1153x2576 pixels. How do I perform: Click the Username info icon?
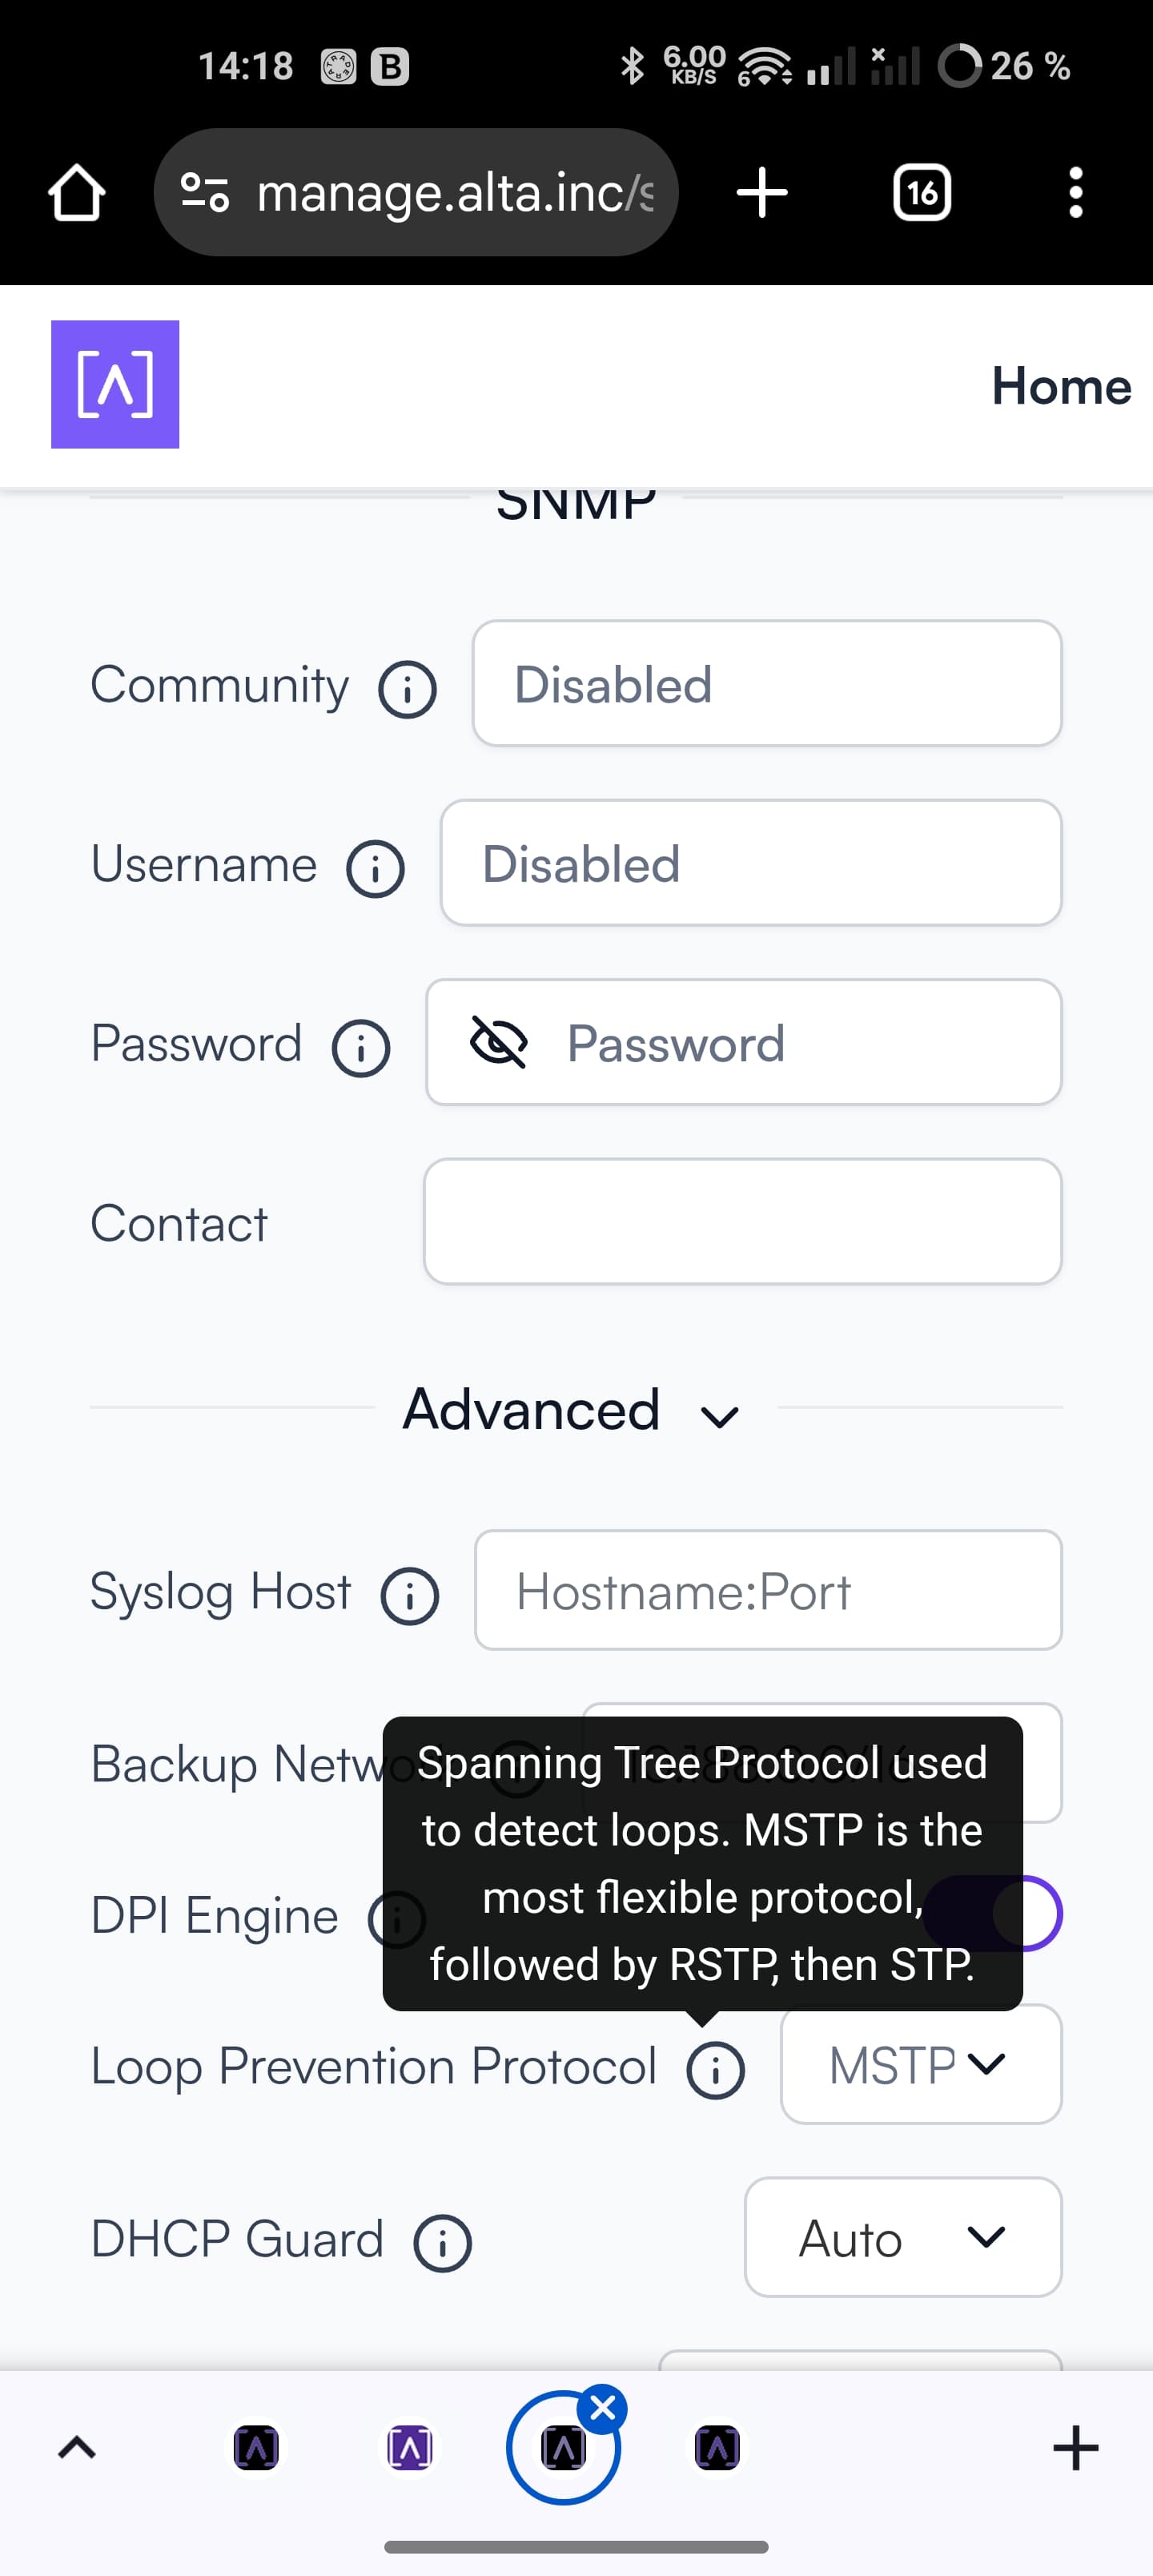pos(375,869)
